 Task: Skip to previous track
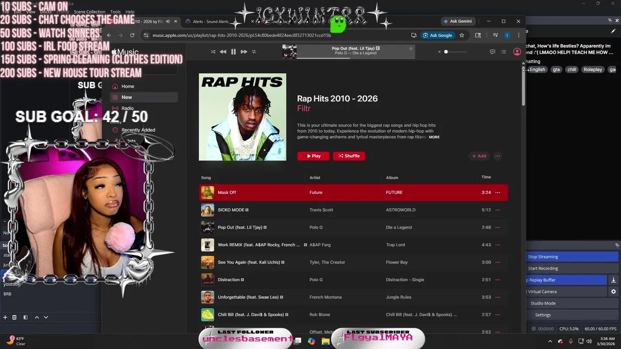pos(223,52)
